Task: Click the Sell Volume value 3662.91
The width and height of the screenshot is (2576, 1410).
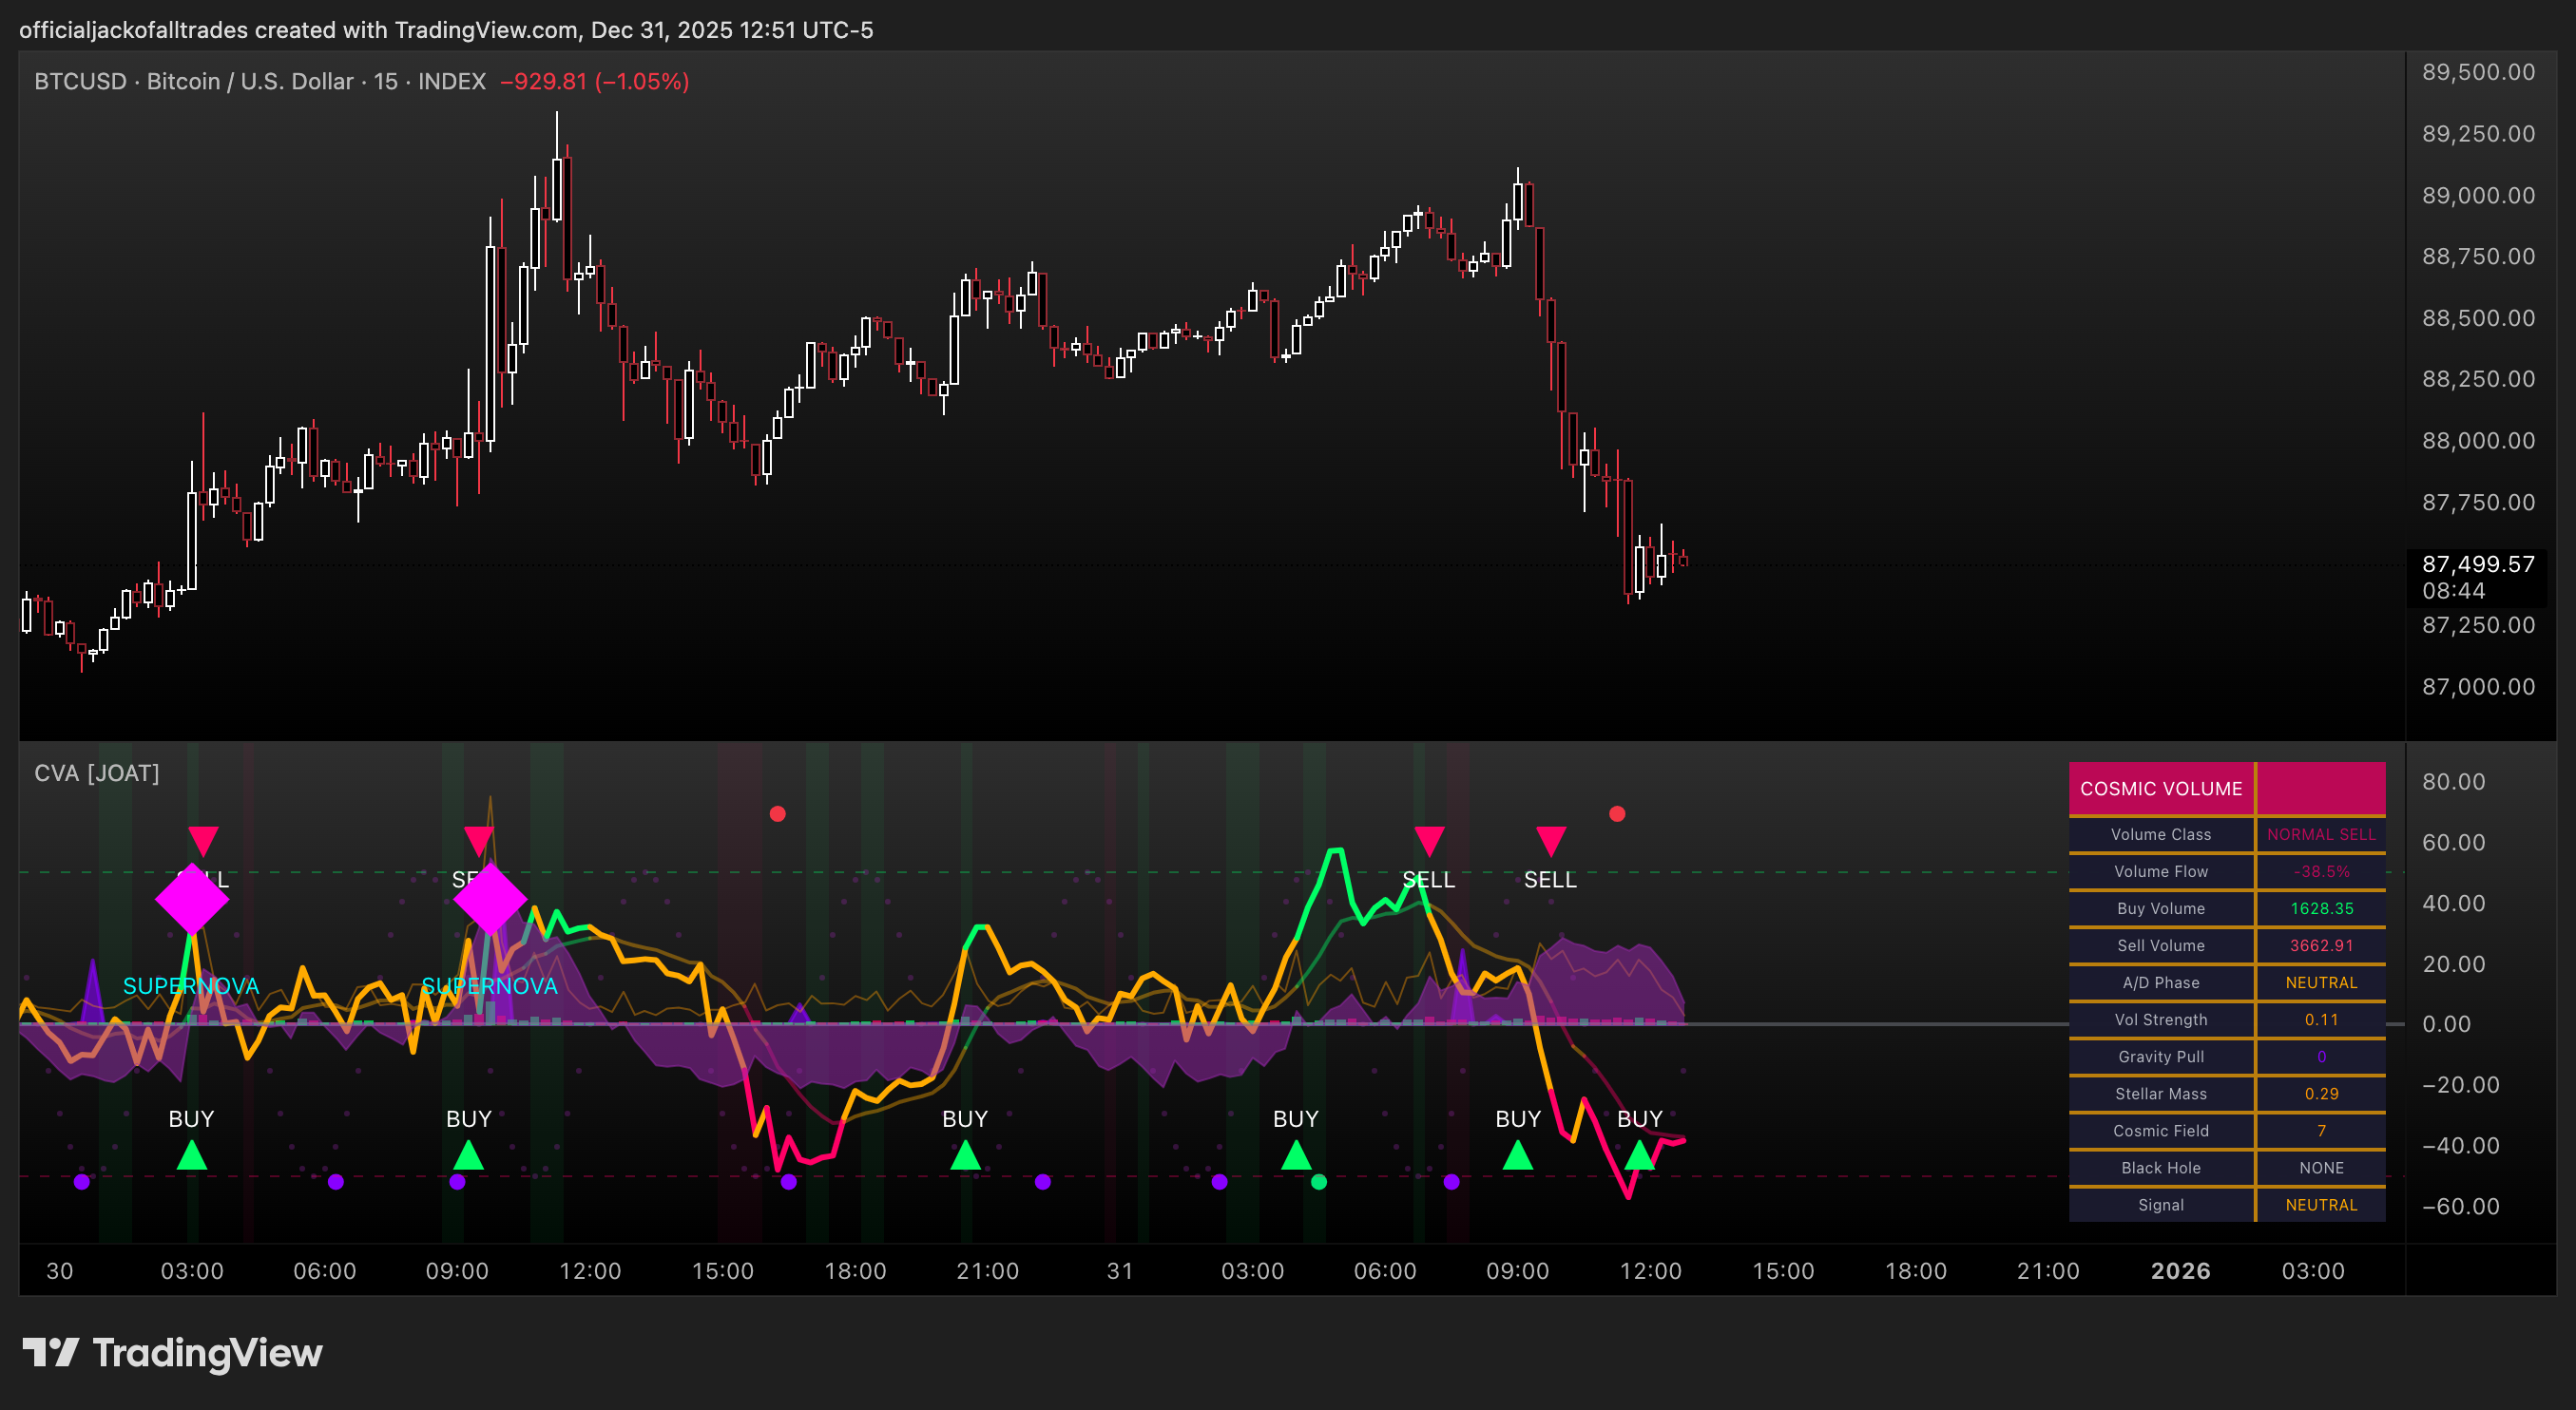Action: [2321, 945]
